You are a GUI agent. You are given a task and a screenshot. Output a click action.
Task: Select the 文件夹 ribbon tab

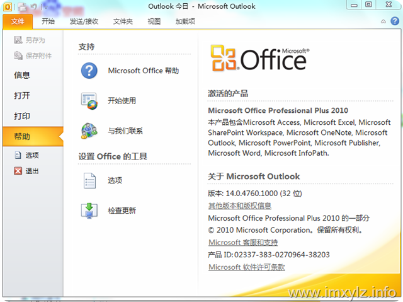coord(123,21)
